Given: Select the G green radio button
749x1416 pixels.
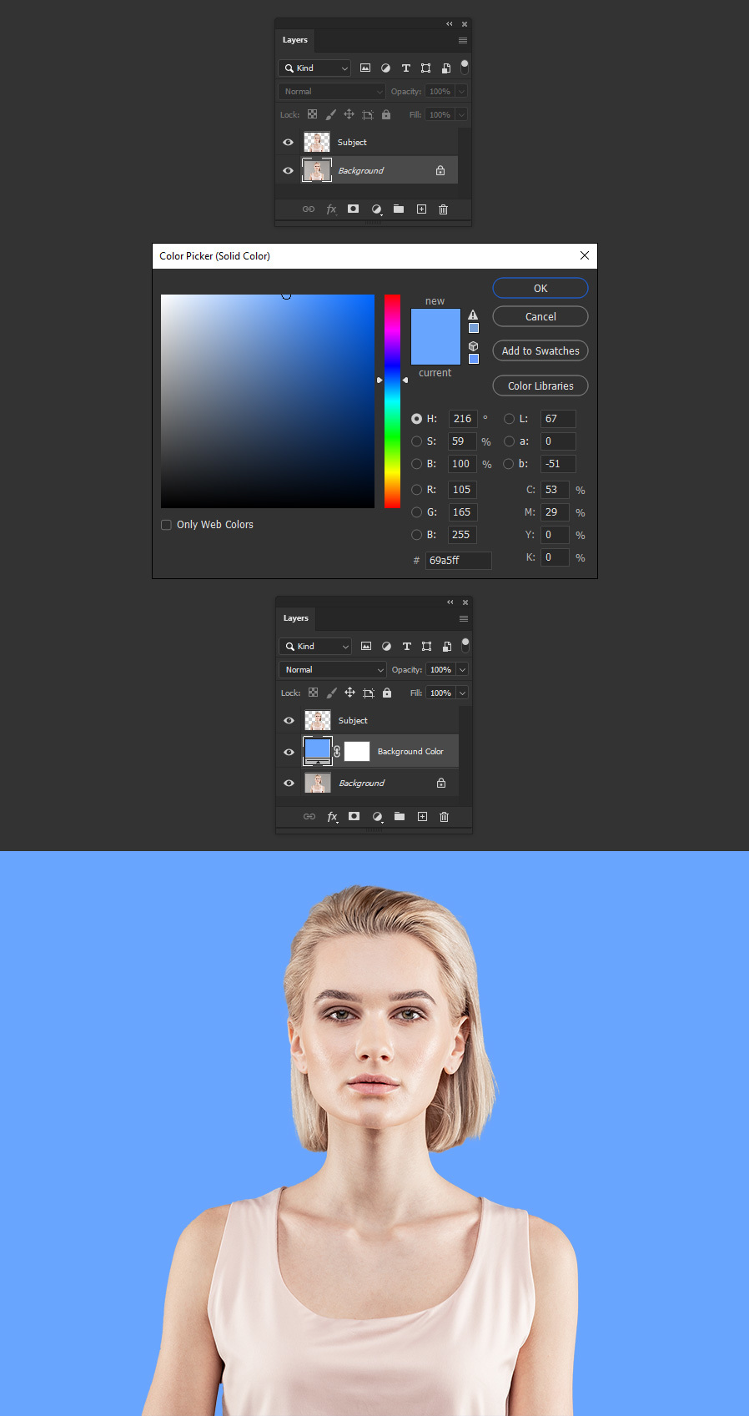Looking at the screenshot, I should click(x=416, y=512).
